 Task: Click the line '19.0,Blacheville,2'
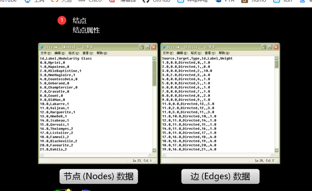point(59,141)
